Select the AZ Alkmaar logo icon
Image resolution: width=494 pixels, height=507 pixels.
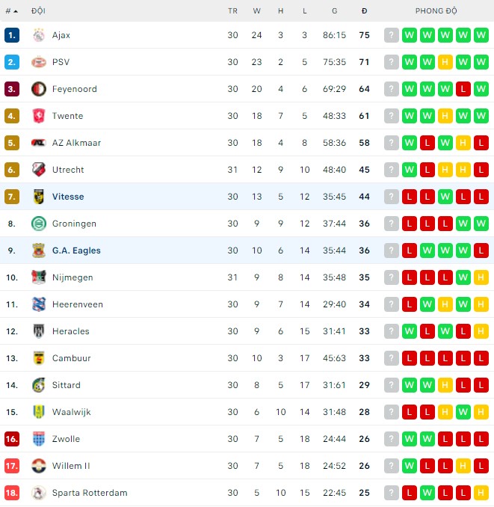click(x=39, y=143)
